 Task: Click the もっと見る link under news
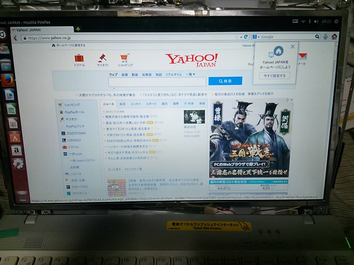click(x=114, y=169)
